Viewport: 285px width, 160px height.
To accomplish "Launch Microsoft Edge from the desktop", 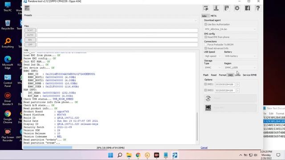I will click(8, 63).
